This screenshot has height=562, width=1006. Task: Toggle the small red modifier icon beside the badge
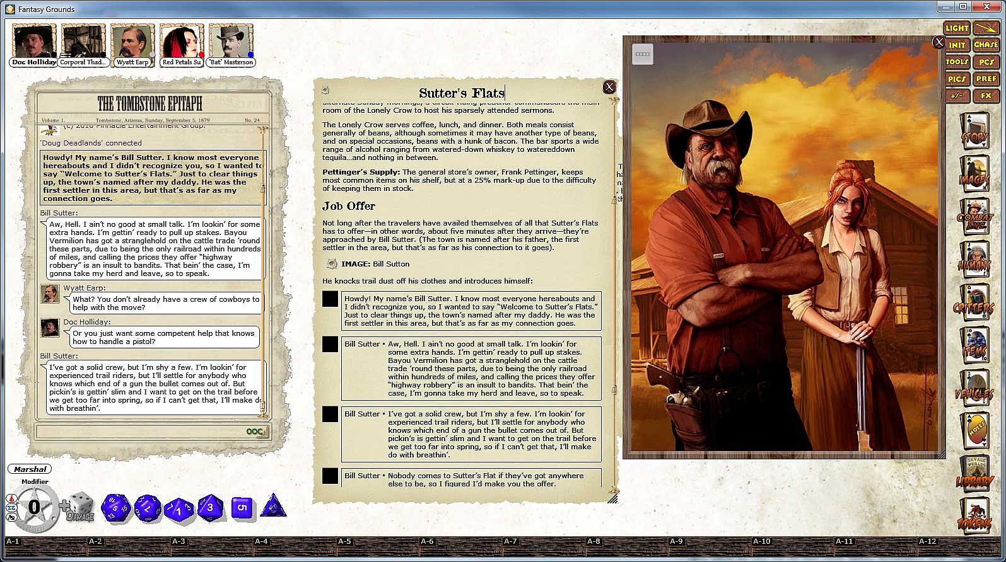coord(11,498)
